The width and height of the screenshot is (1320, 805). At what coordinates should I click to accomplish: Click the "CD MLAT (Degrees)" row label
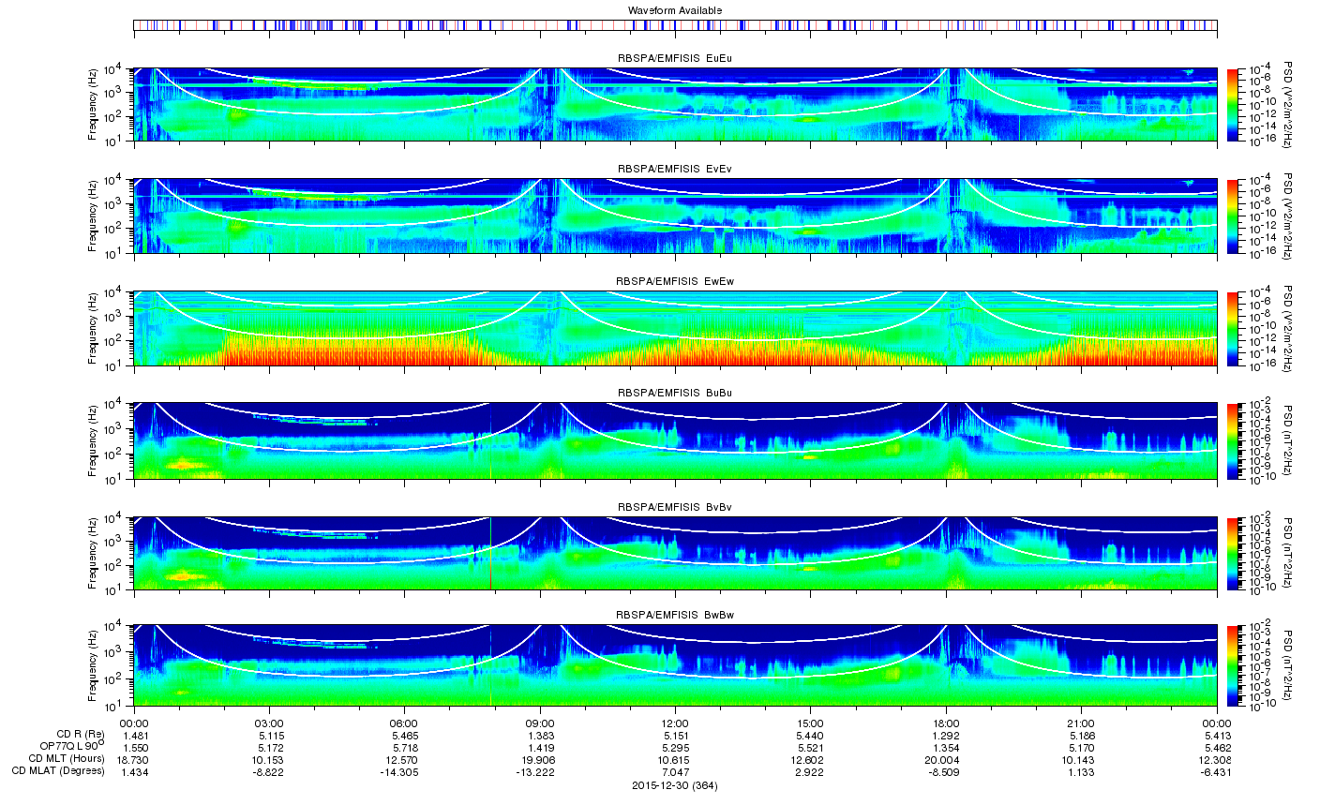point(58,772)
